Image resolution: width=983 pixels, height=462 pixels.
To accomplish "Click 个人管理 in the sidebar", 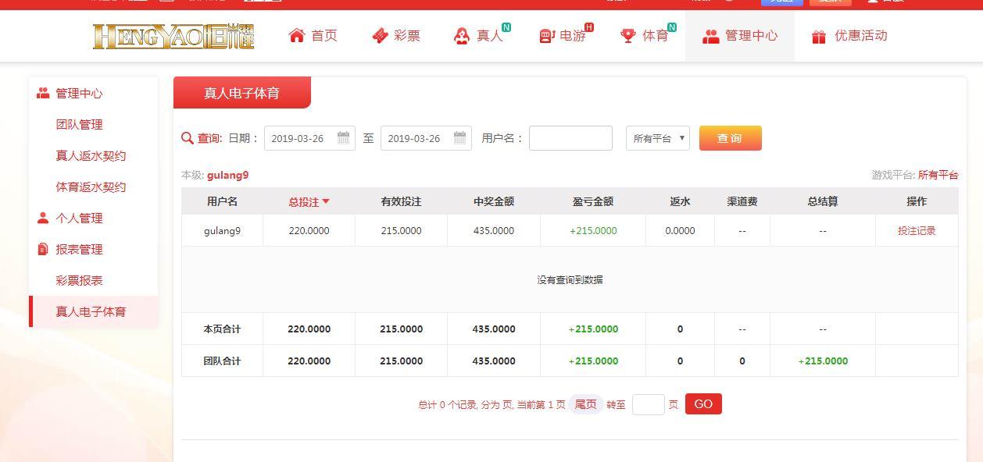I will click(x=79, y=219).
